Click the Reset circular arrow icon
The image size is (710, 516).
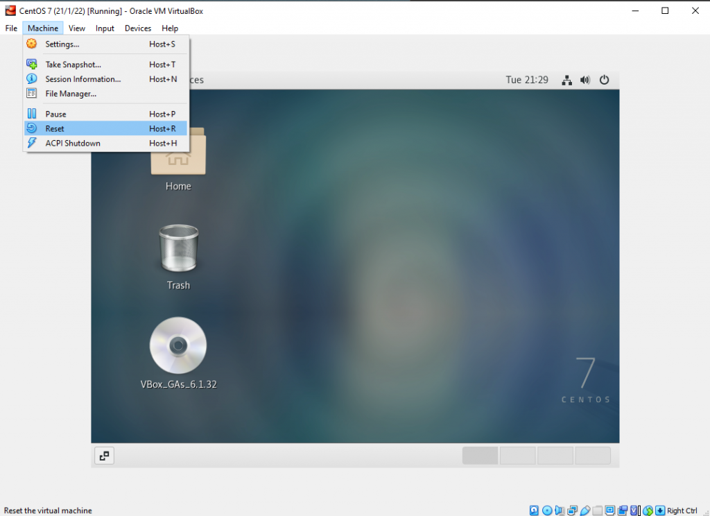point(31,128)
